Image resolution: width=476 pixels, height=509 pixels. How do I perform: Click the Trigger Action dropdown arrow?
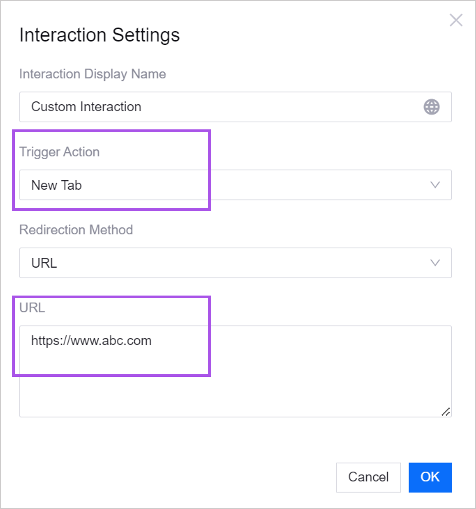(x=435, y=185)
